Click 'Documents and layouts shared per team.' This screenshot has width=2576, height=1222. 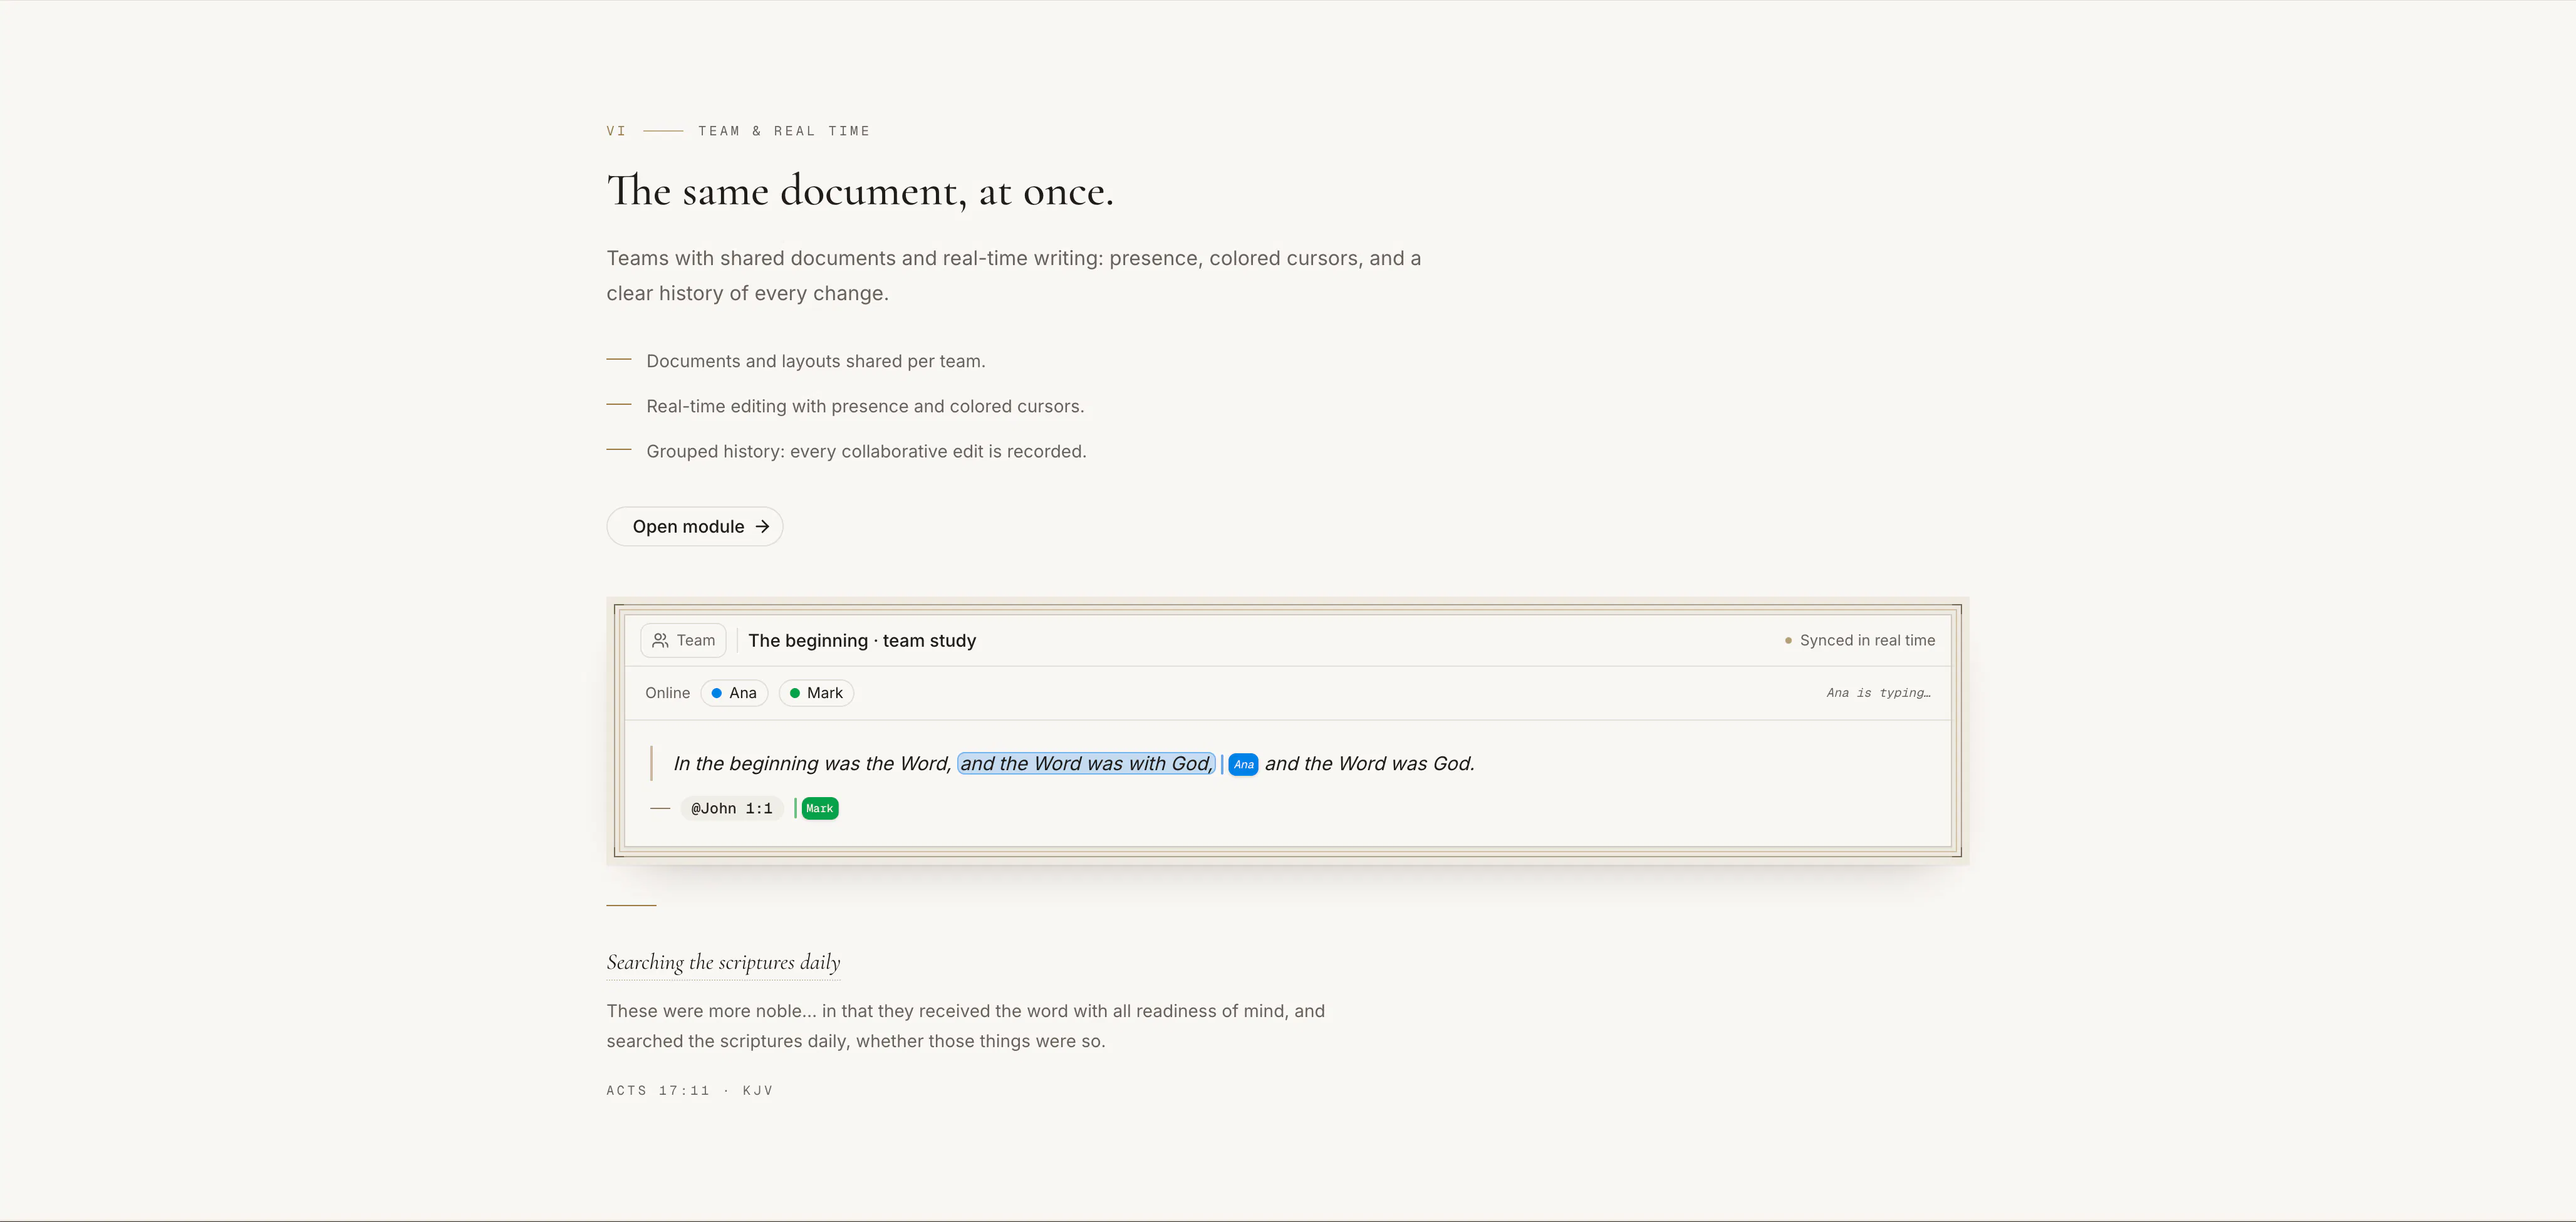click(x=816, y=361)
